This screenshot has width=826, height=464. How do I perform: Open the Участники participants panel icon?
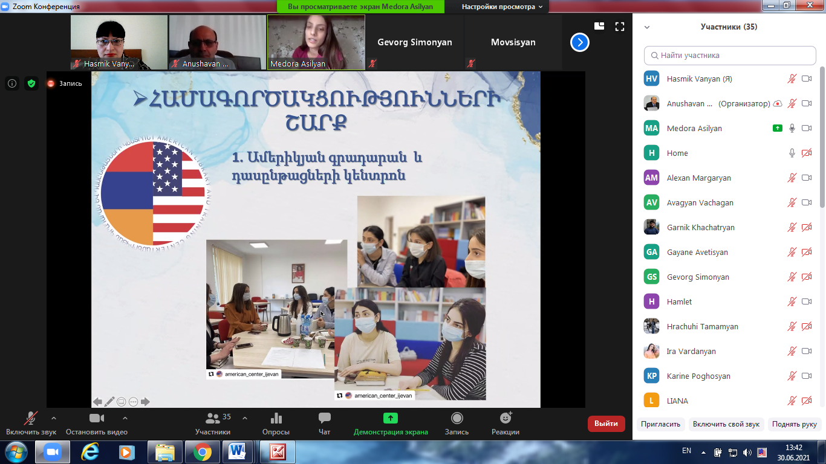coord(213,418)
